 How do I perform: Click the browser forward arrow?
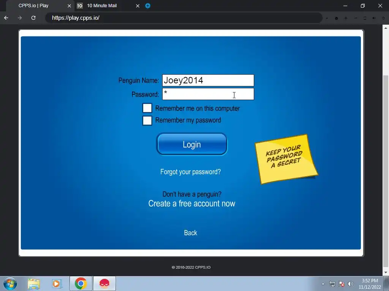[20, 18]
